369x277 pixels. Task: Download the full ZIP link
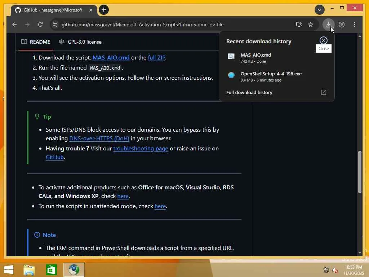point(156,57)
